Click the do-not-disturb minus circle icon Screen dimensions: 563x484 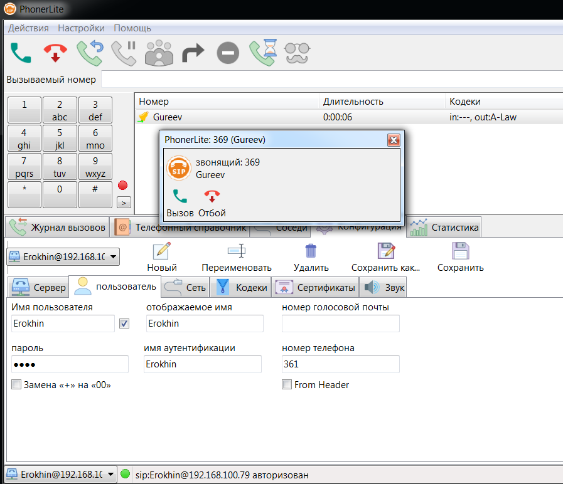click(228, 53)
